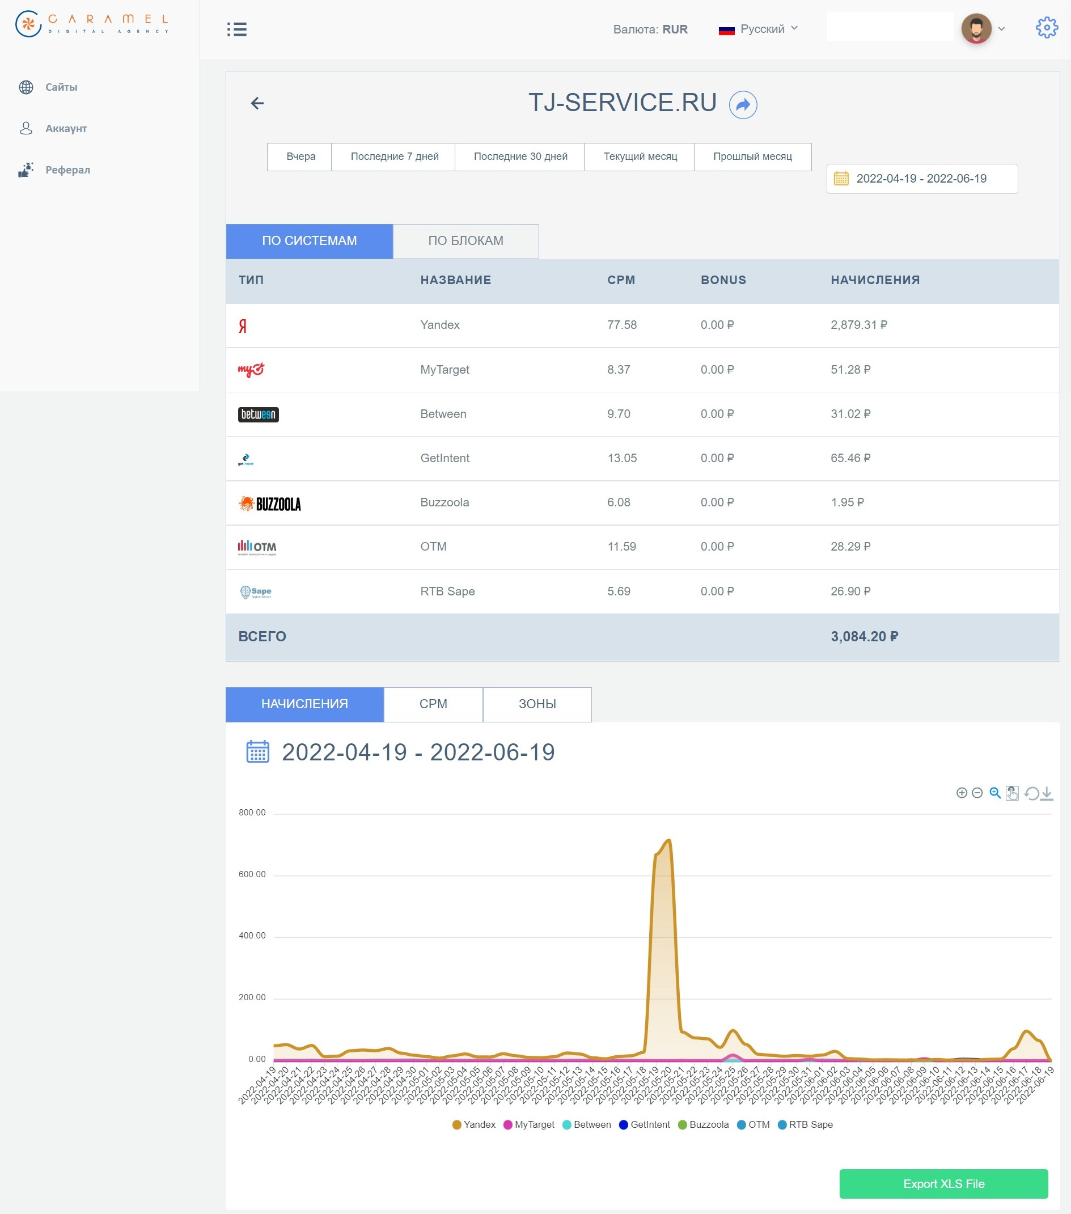This screenshot has width=1071, height=1214.
Task: Open the Русский language dropdown
Action: click(769, 28)
